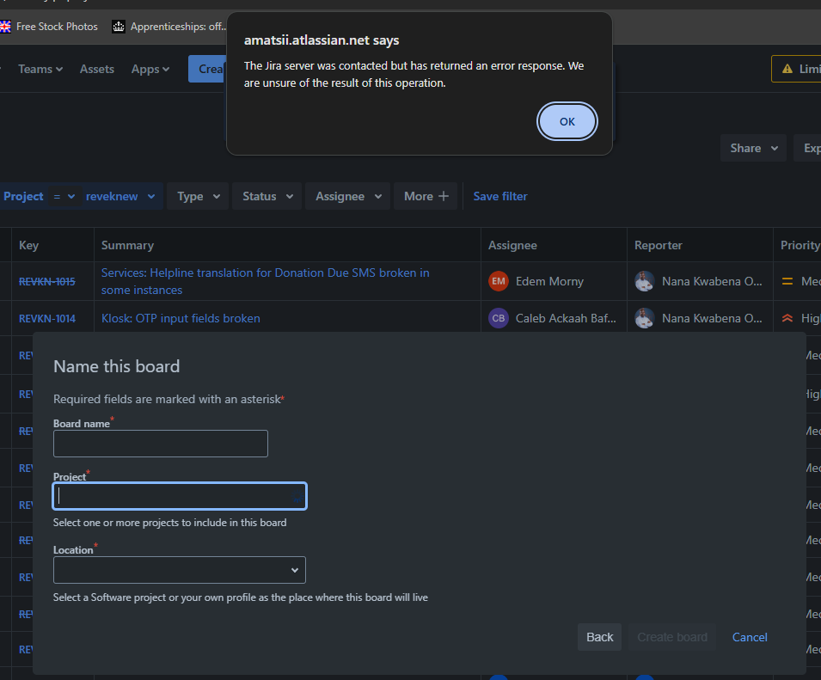Click the disabled Create board button
The image size is (821, 680).
[671, 637]
